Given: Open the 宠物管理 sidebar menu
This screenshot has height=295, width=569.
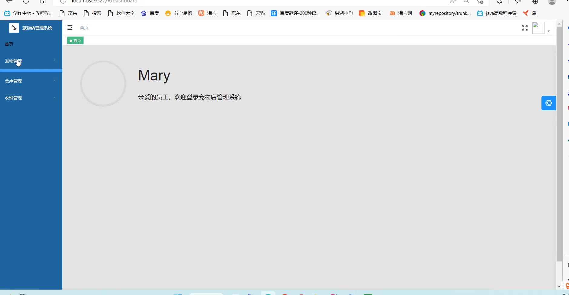Looking at the screenshot, I should 31,61.
